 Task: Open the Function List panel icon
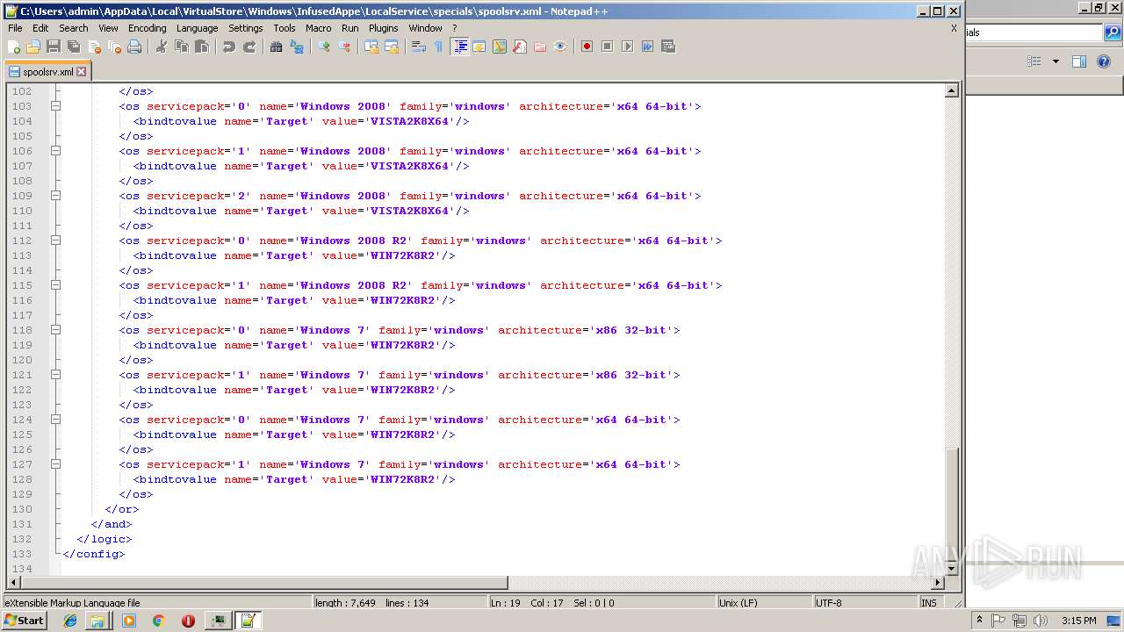[x=520, y=47]
